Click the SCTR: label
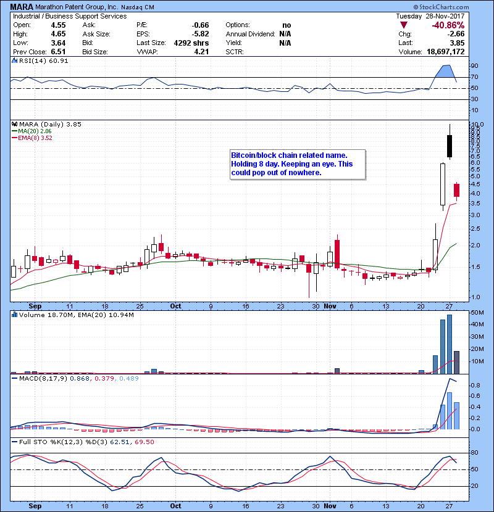The width and height of the screenshot is (494, 512). (235, 52)
